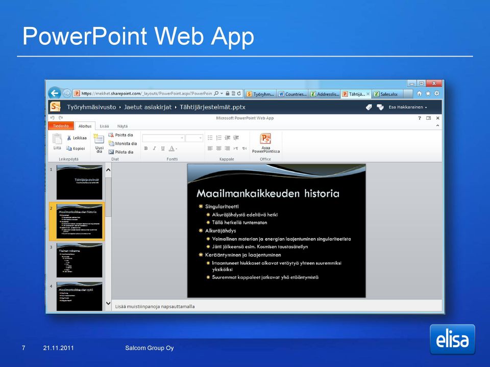Close the Tähtijä browser tab
The image size is (490, 367).
tap(368, 94)
